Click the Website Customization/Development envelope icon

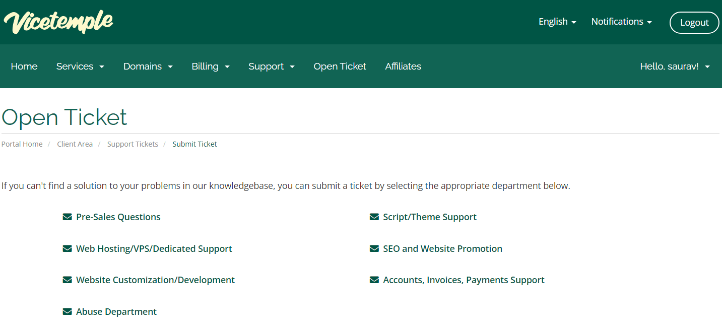tap(68, 280)
